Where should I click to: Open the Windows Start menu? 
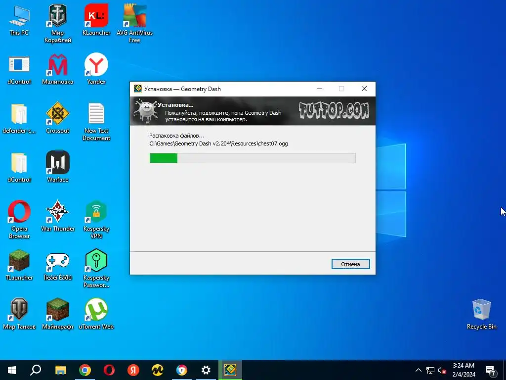pyautogui.click(x=12, y=370)
